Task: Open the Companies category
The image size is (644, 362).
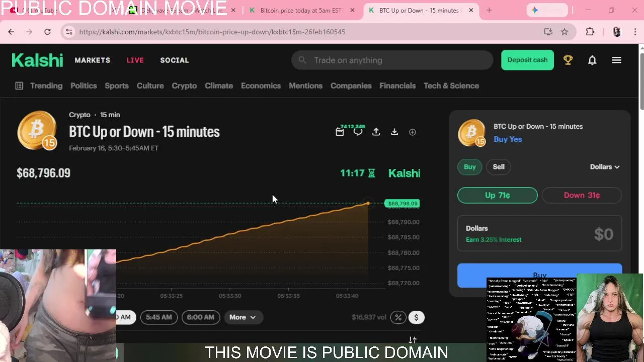Action: coord(351,86)
